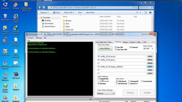The width and height of the screenshot is (182, 102).
Task: Open the Flash Mode Settings Manual dropdown
Action: tap(106, 93)
